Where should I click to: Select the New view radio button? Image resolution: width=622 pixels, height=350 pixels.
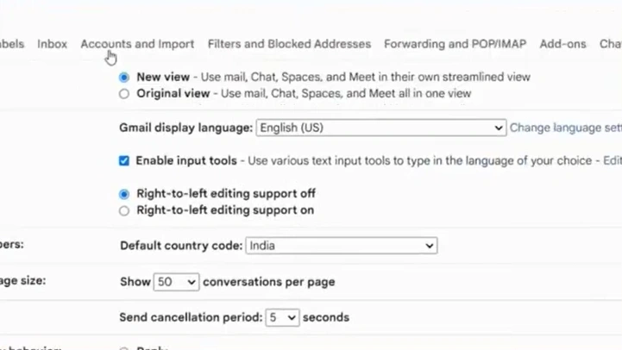pyautogui.click(x=124, y=78)
